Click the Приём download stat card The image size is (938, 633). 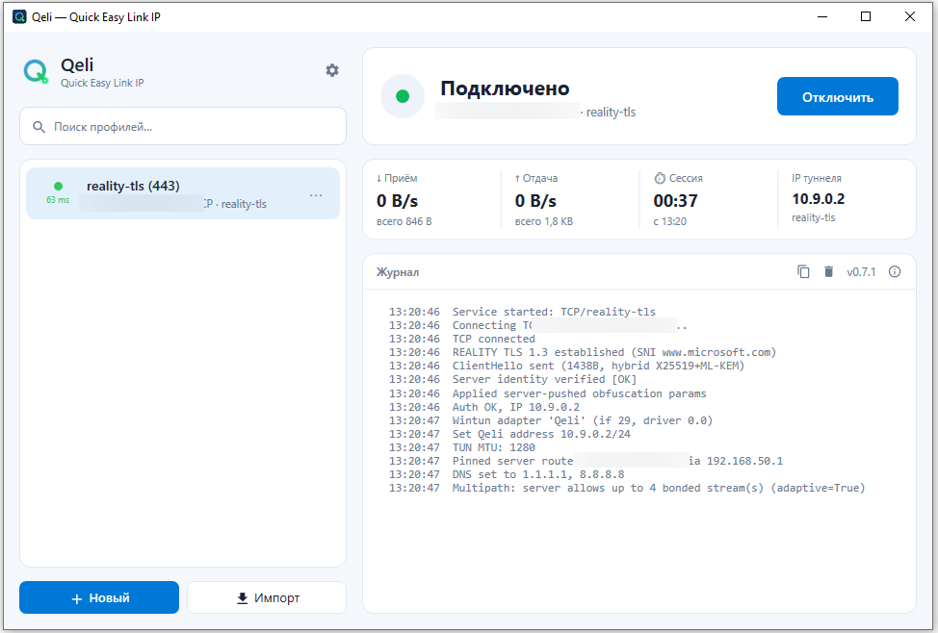(432, 199)
